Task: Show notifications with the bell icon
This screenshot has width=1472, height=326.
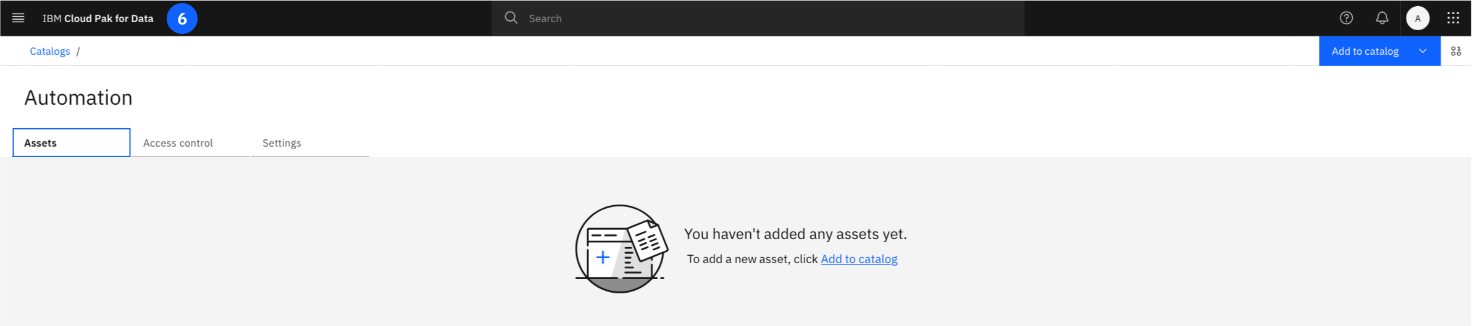Action: tap(1382, 18)
